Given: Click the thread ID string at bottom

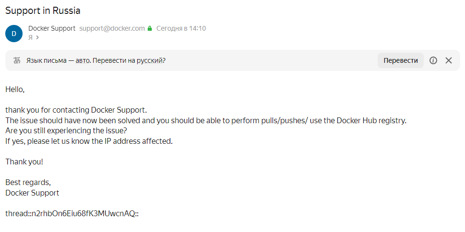Looking at the screenshot, I should [72, 213].
